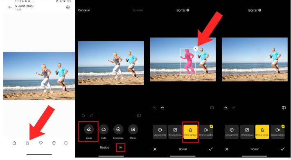Switch to the Básico tab
Image resolution: width=291 pixels, height=160 pixels.
pyautogui.click(x=105, y=147)
